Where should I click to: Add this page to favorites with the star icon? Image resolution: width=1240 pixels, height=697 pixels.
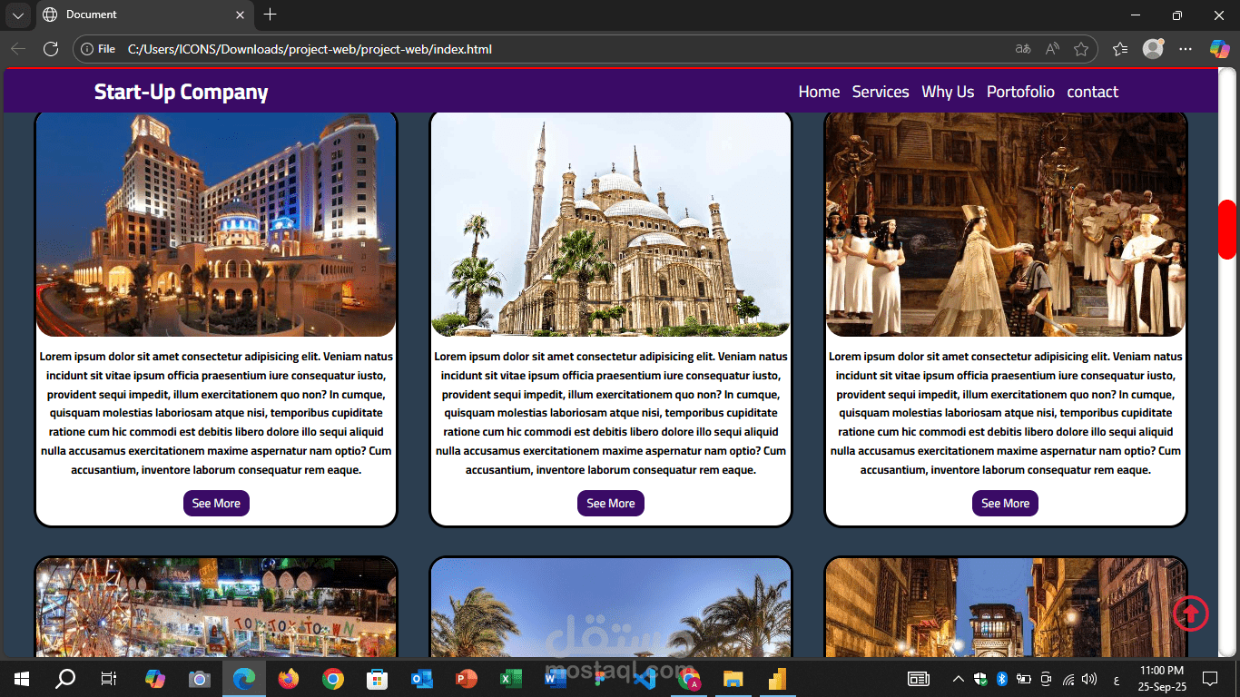1080,49
